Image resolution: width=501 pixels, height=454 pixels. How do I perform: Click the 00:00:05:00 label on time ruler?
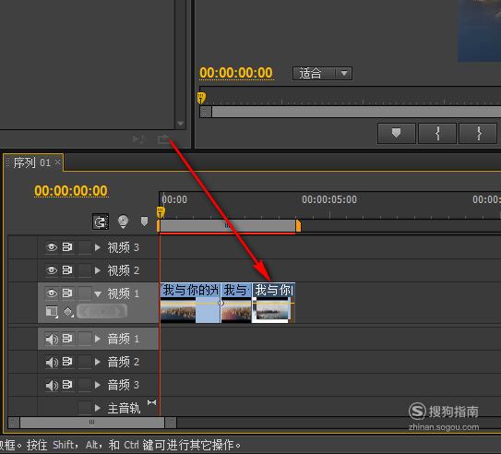click(329, 199)
